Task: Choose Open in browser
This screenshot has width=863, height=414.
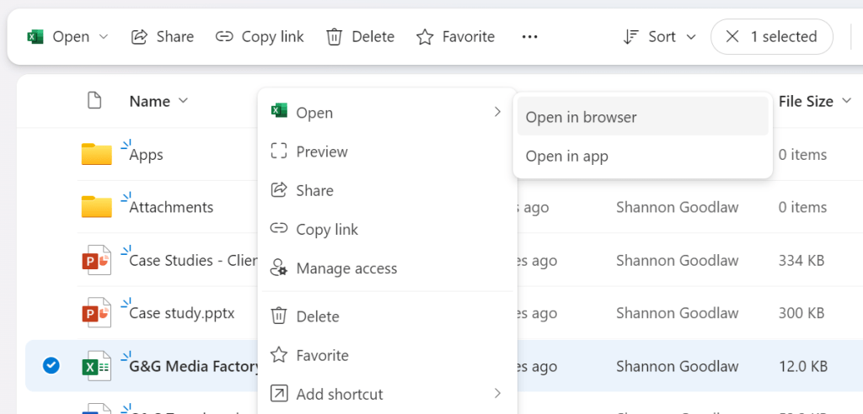Action: 642,117
